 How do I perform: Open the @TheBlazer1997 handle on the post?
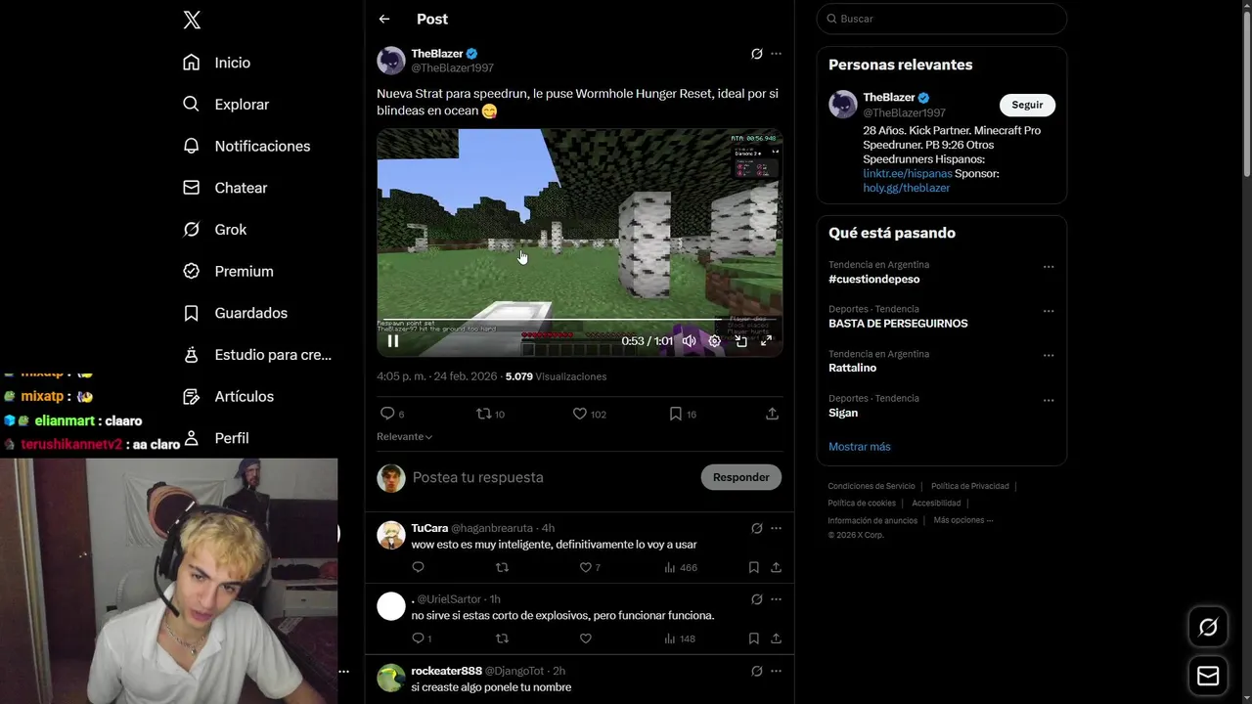click(x=452, y=68)
